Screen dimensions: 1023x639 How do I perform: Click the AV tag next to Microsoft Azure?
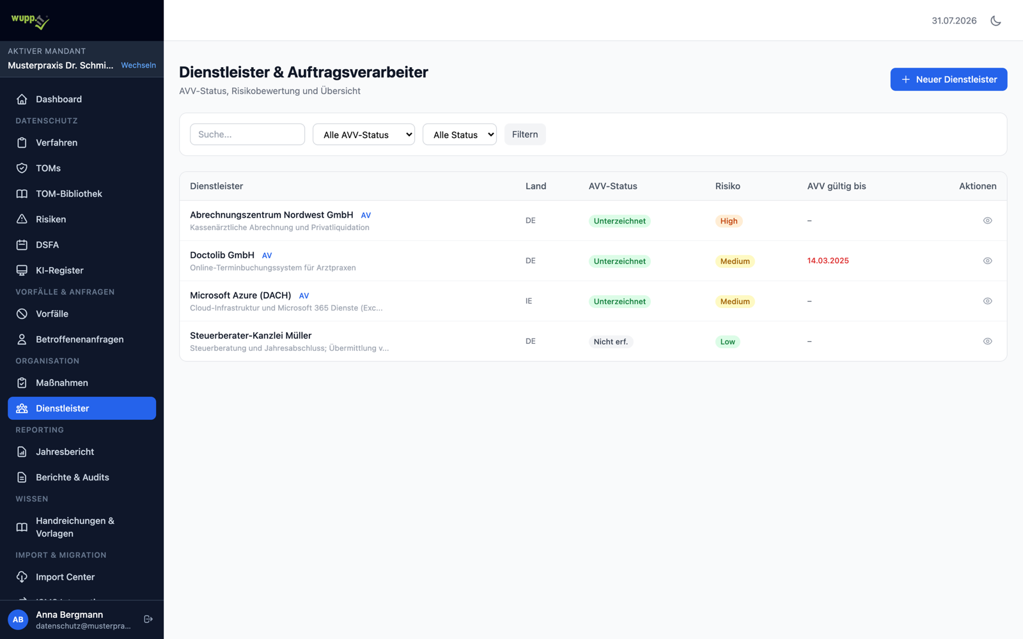pos(304,296)
